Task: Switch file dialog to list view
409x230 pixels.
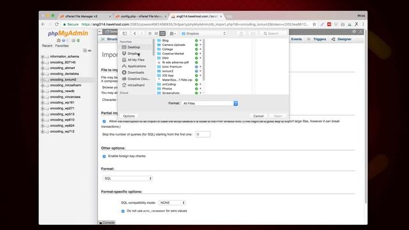Action: coord(156,33)
